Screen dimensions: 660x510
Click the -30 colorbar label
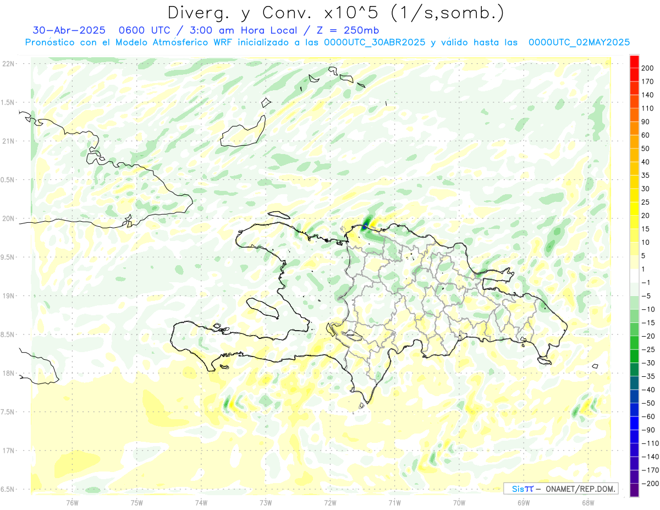pos(647,363)
